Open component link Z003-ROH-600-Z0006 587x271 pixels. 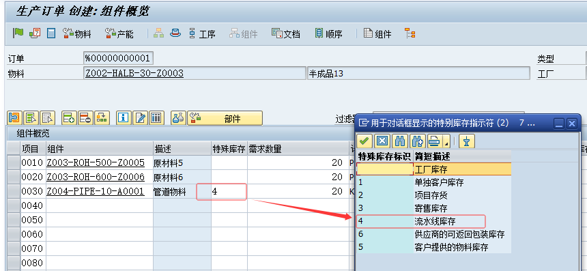[x=96, y=177]
